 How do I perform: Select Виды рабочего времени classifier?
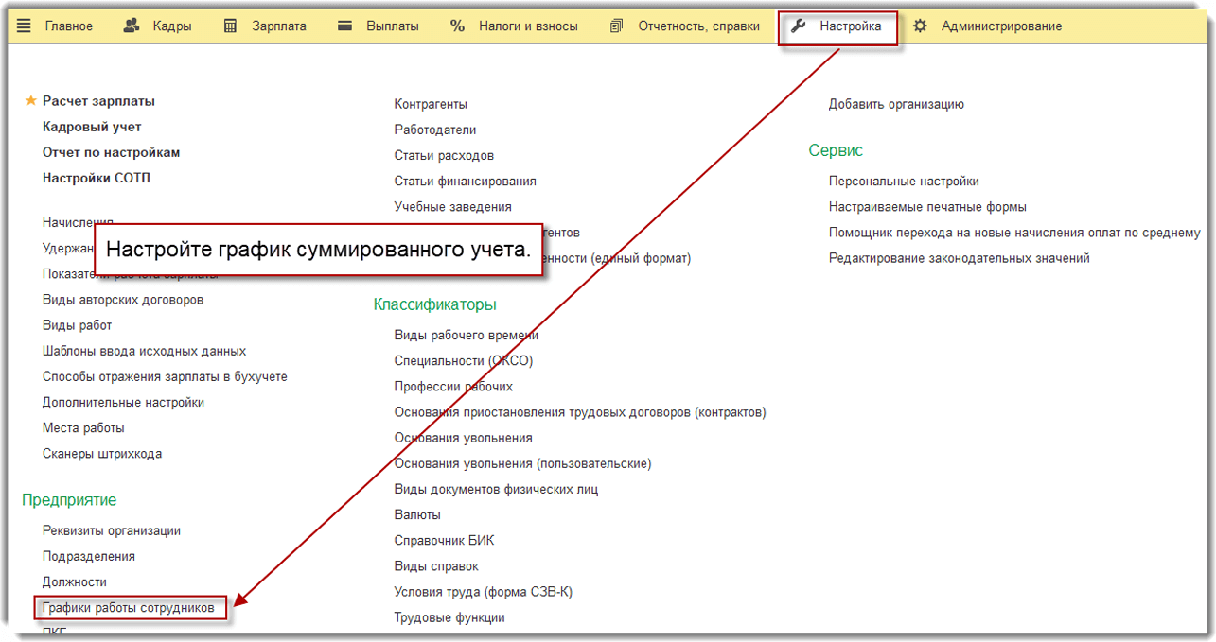tap(467, 334)
